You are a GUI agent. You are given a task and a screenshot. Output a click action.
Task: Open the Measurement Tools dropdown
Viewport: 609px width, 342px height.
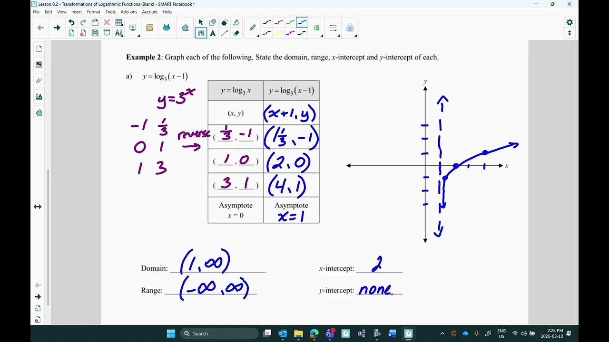119,33
